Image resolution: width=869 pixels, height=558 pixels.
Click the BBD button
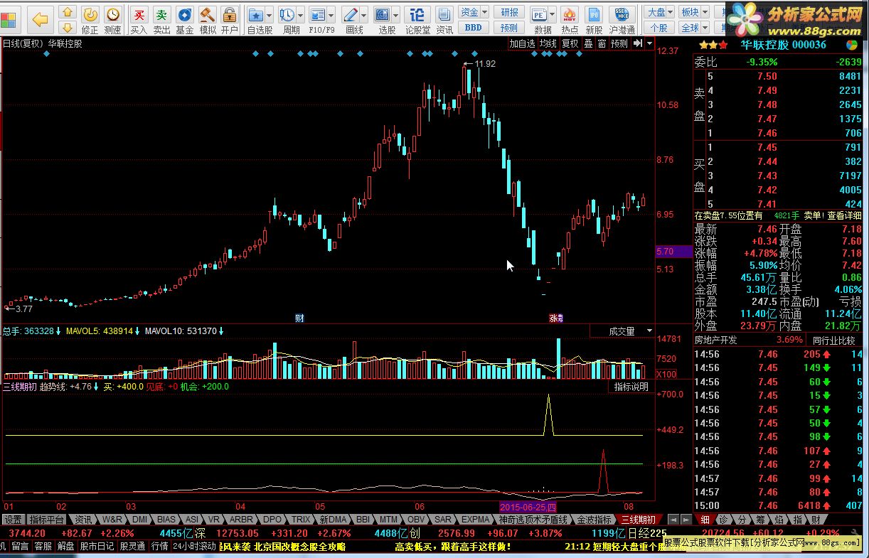point(474,28)
